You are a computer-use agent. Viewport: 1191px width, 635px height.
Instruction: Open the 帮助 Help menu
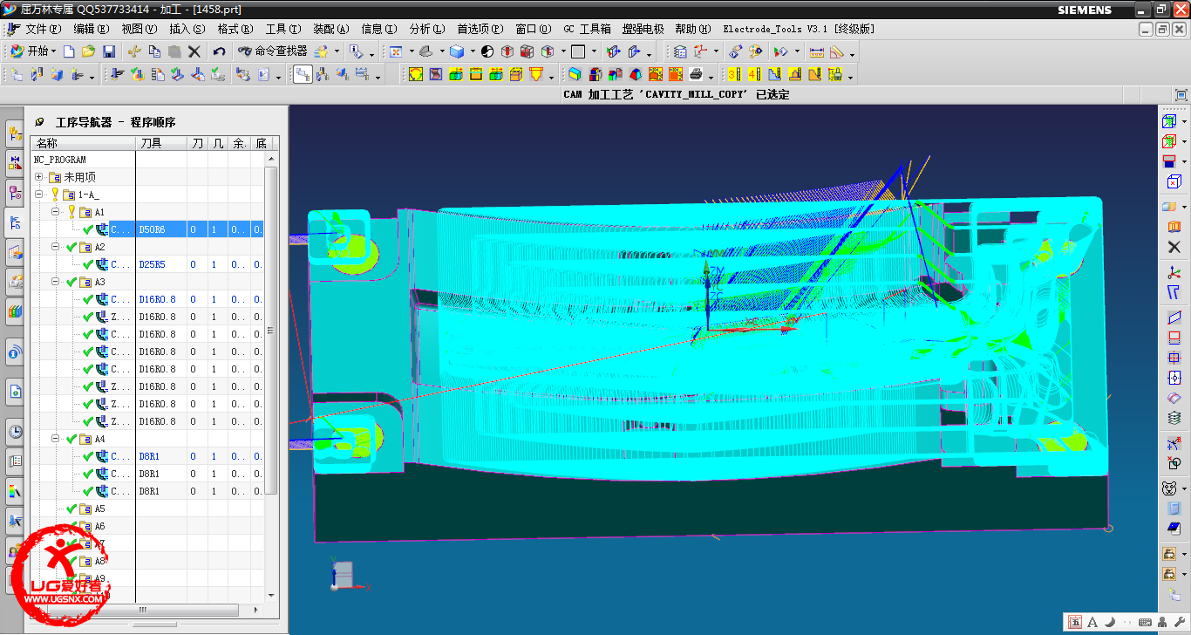[692, 29]
